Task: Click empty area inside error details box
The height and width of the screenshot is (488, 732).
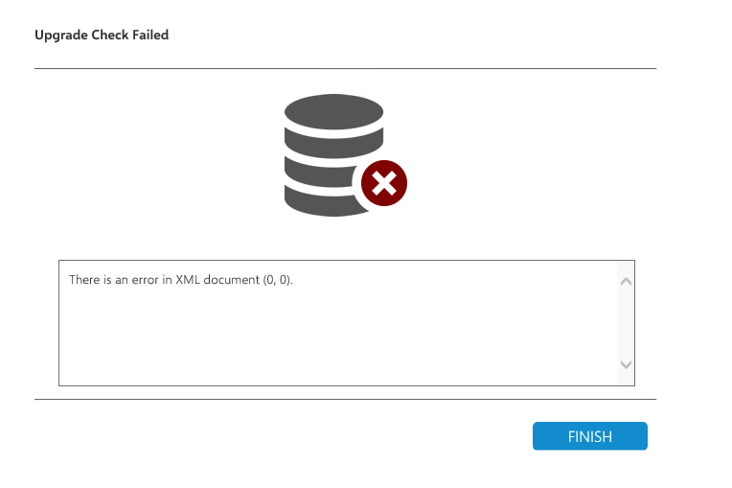Action: [335, 336]
